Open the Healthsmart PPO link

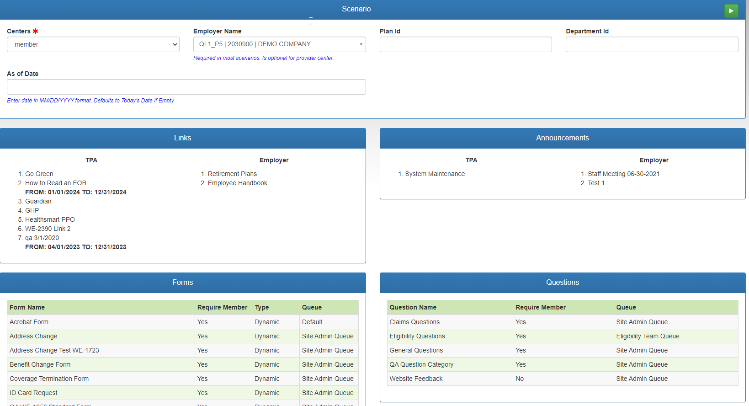(x=50, y=219)
